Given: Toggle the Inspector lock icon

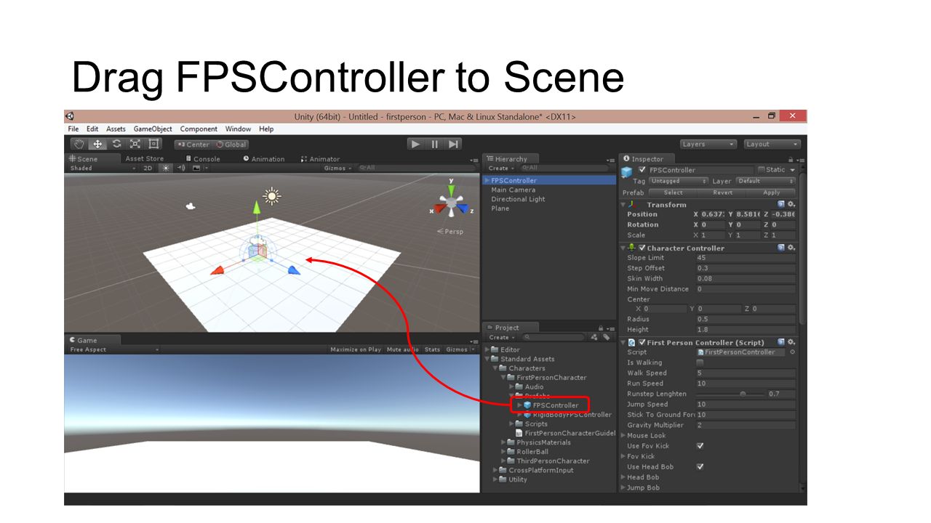Looking at the screenshot, I should pos(790,159).
